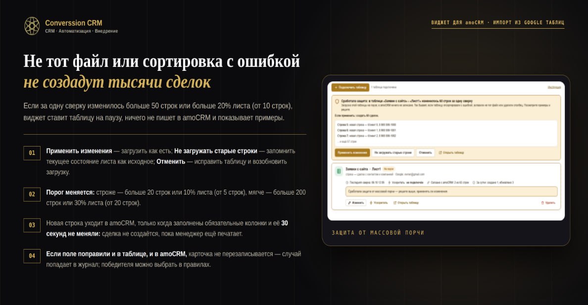This screenshot has width=588, height=305.
Task: Click the yellow mass-damage protection notice on the card
Action: tap(451, 191)
